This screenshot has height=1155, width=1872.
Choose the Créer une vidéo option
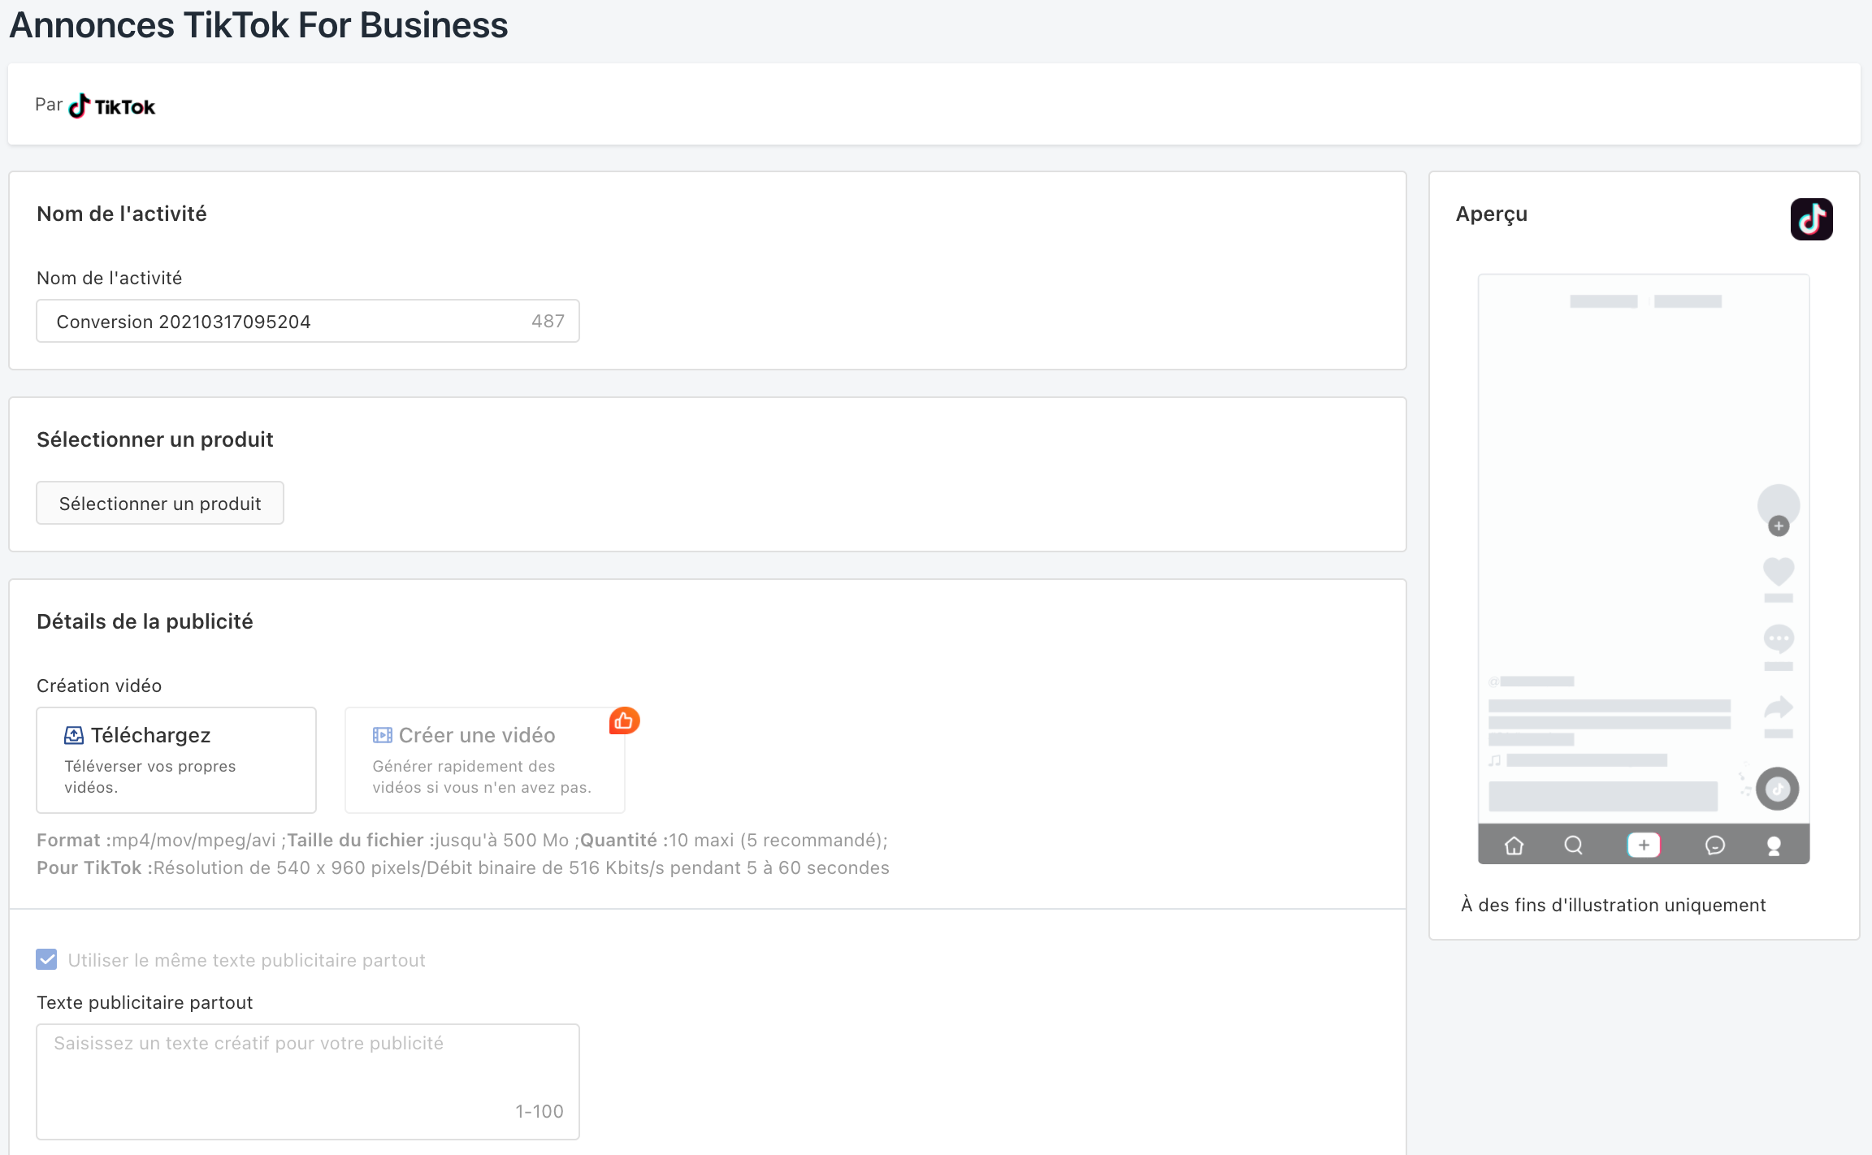[485, 759]
